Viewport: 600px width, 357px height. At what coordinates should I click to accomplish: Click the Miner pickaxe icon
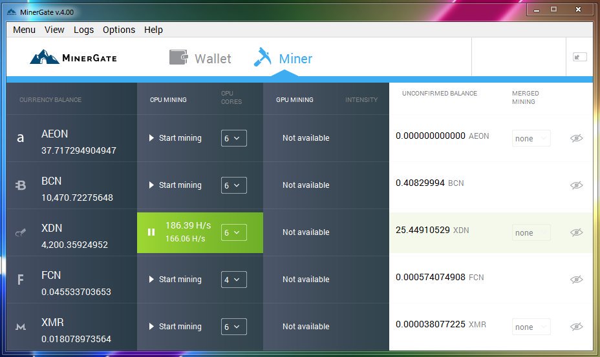click(x=262, y=57)
